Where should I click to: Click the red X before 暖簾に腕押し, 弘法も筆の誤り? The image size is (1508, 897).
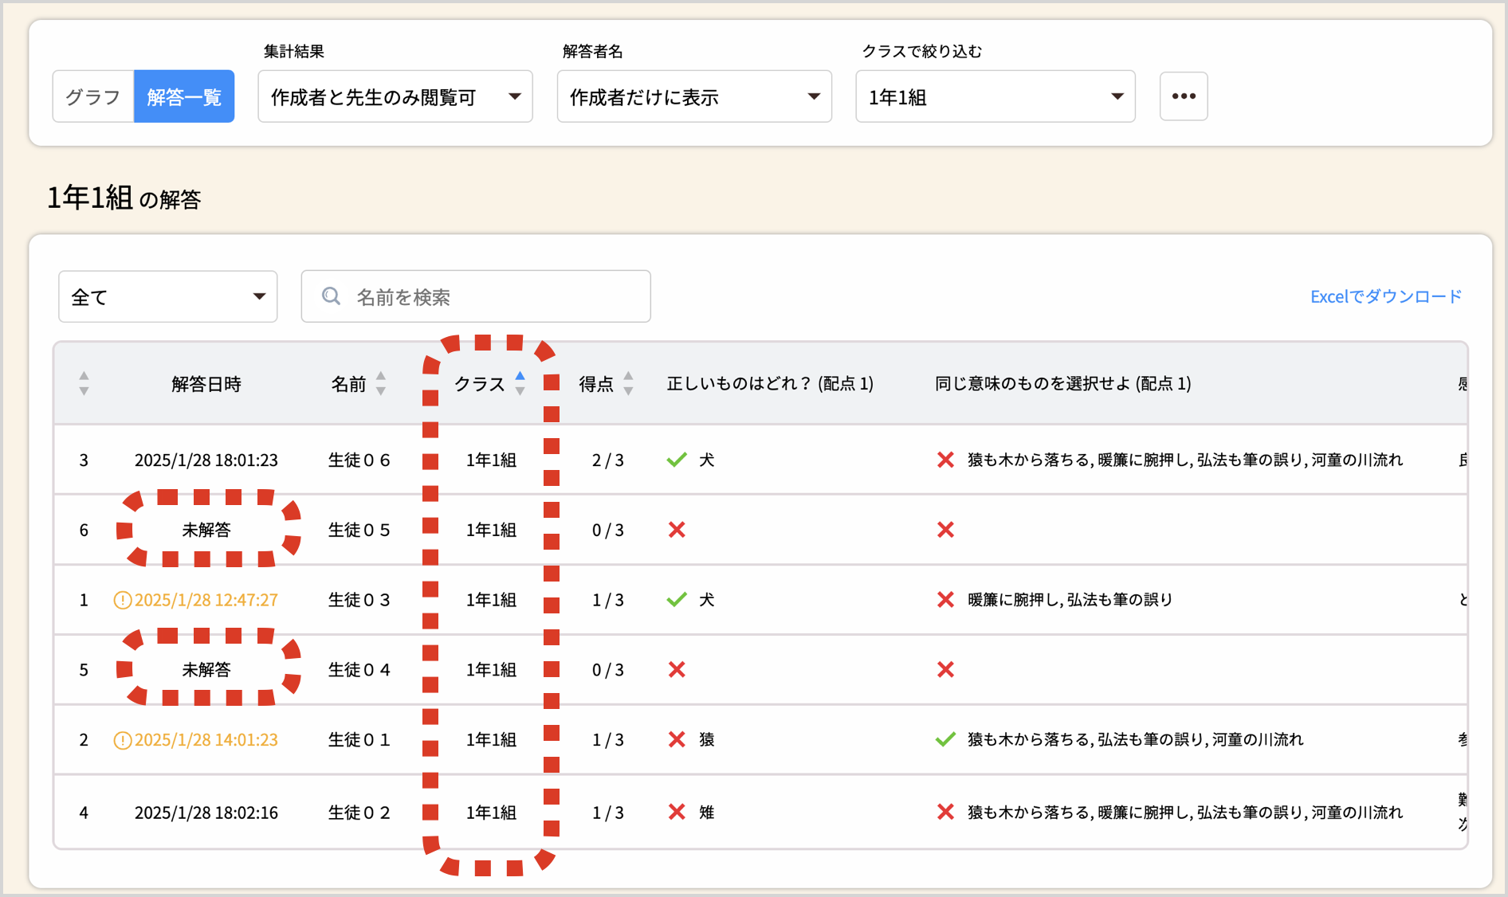click(x=945, y=599)
